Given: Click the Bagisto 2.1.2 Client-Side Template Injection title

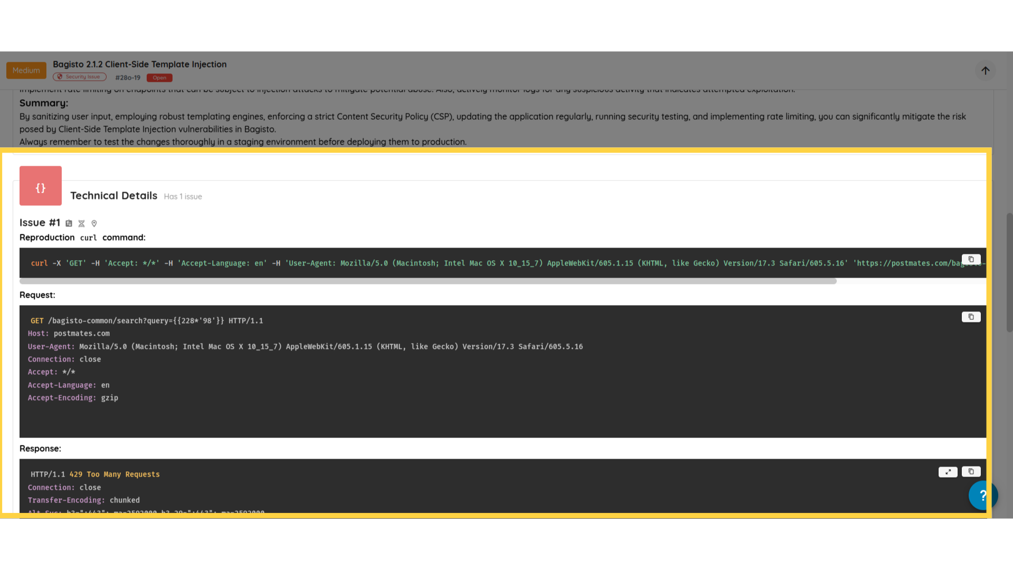Looking at the screenshot, I should coord(139,64).
